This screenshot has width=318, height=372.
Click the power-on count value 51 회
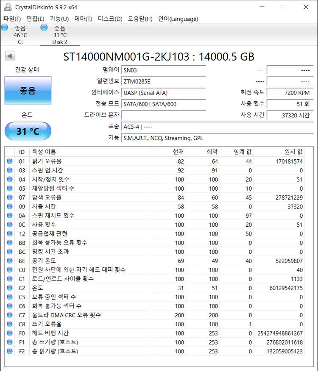[290, 104]
